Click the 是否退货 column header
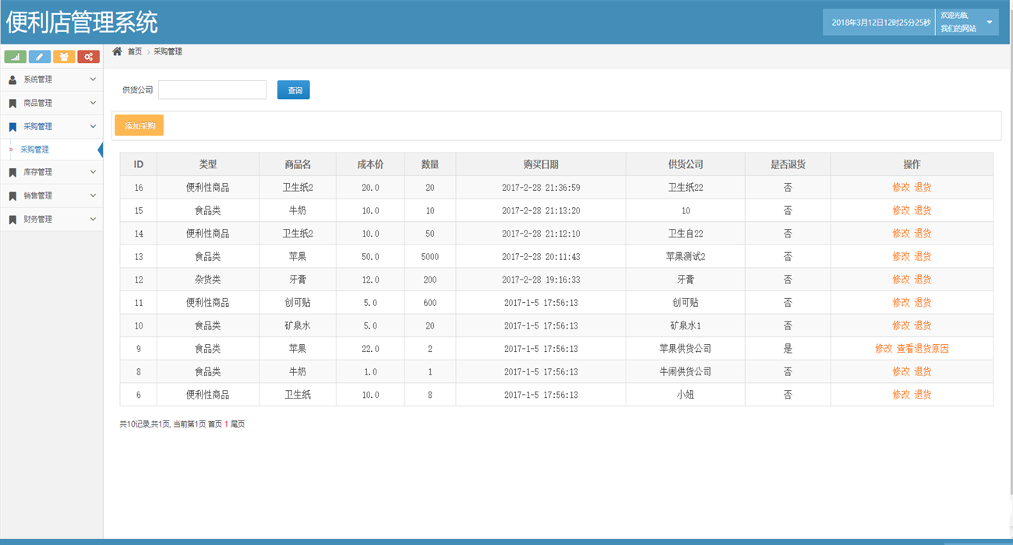Image resolution: width=1013 pixels, height=545 pixels. 788,164
